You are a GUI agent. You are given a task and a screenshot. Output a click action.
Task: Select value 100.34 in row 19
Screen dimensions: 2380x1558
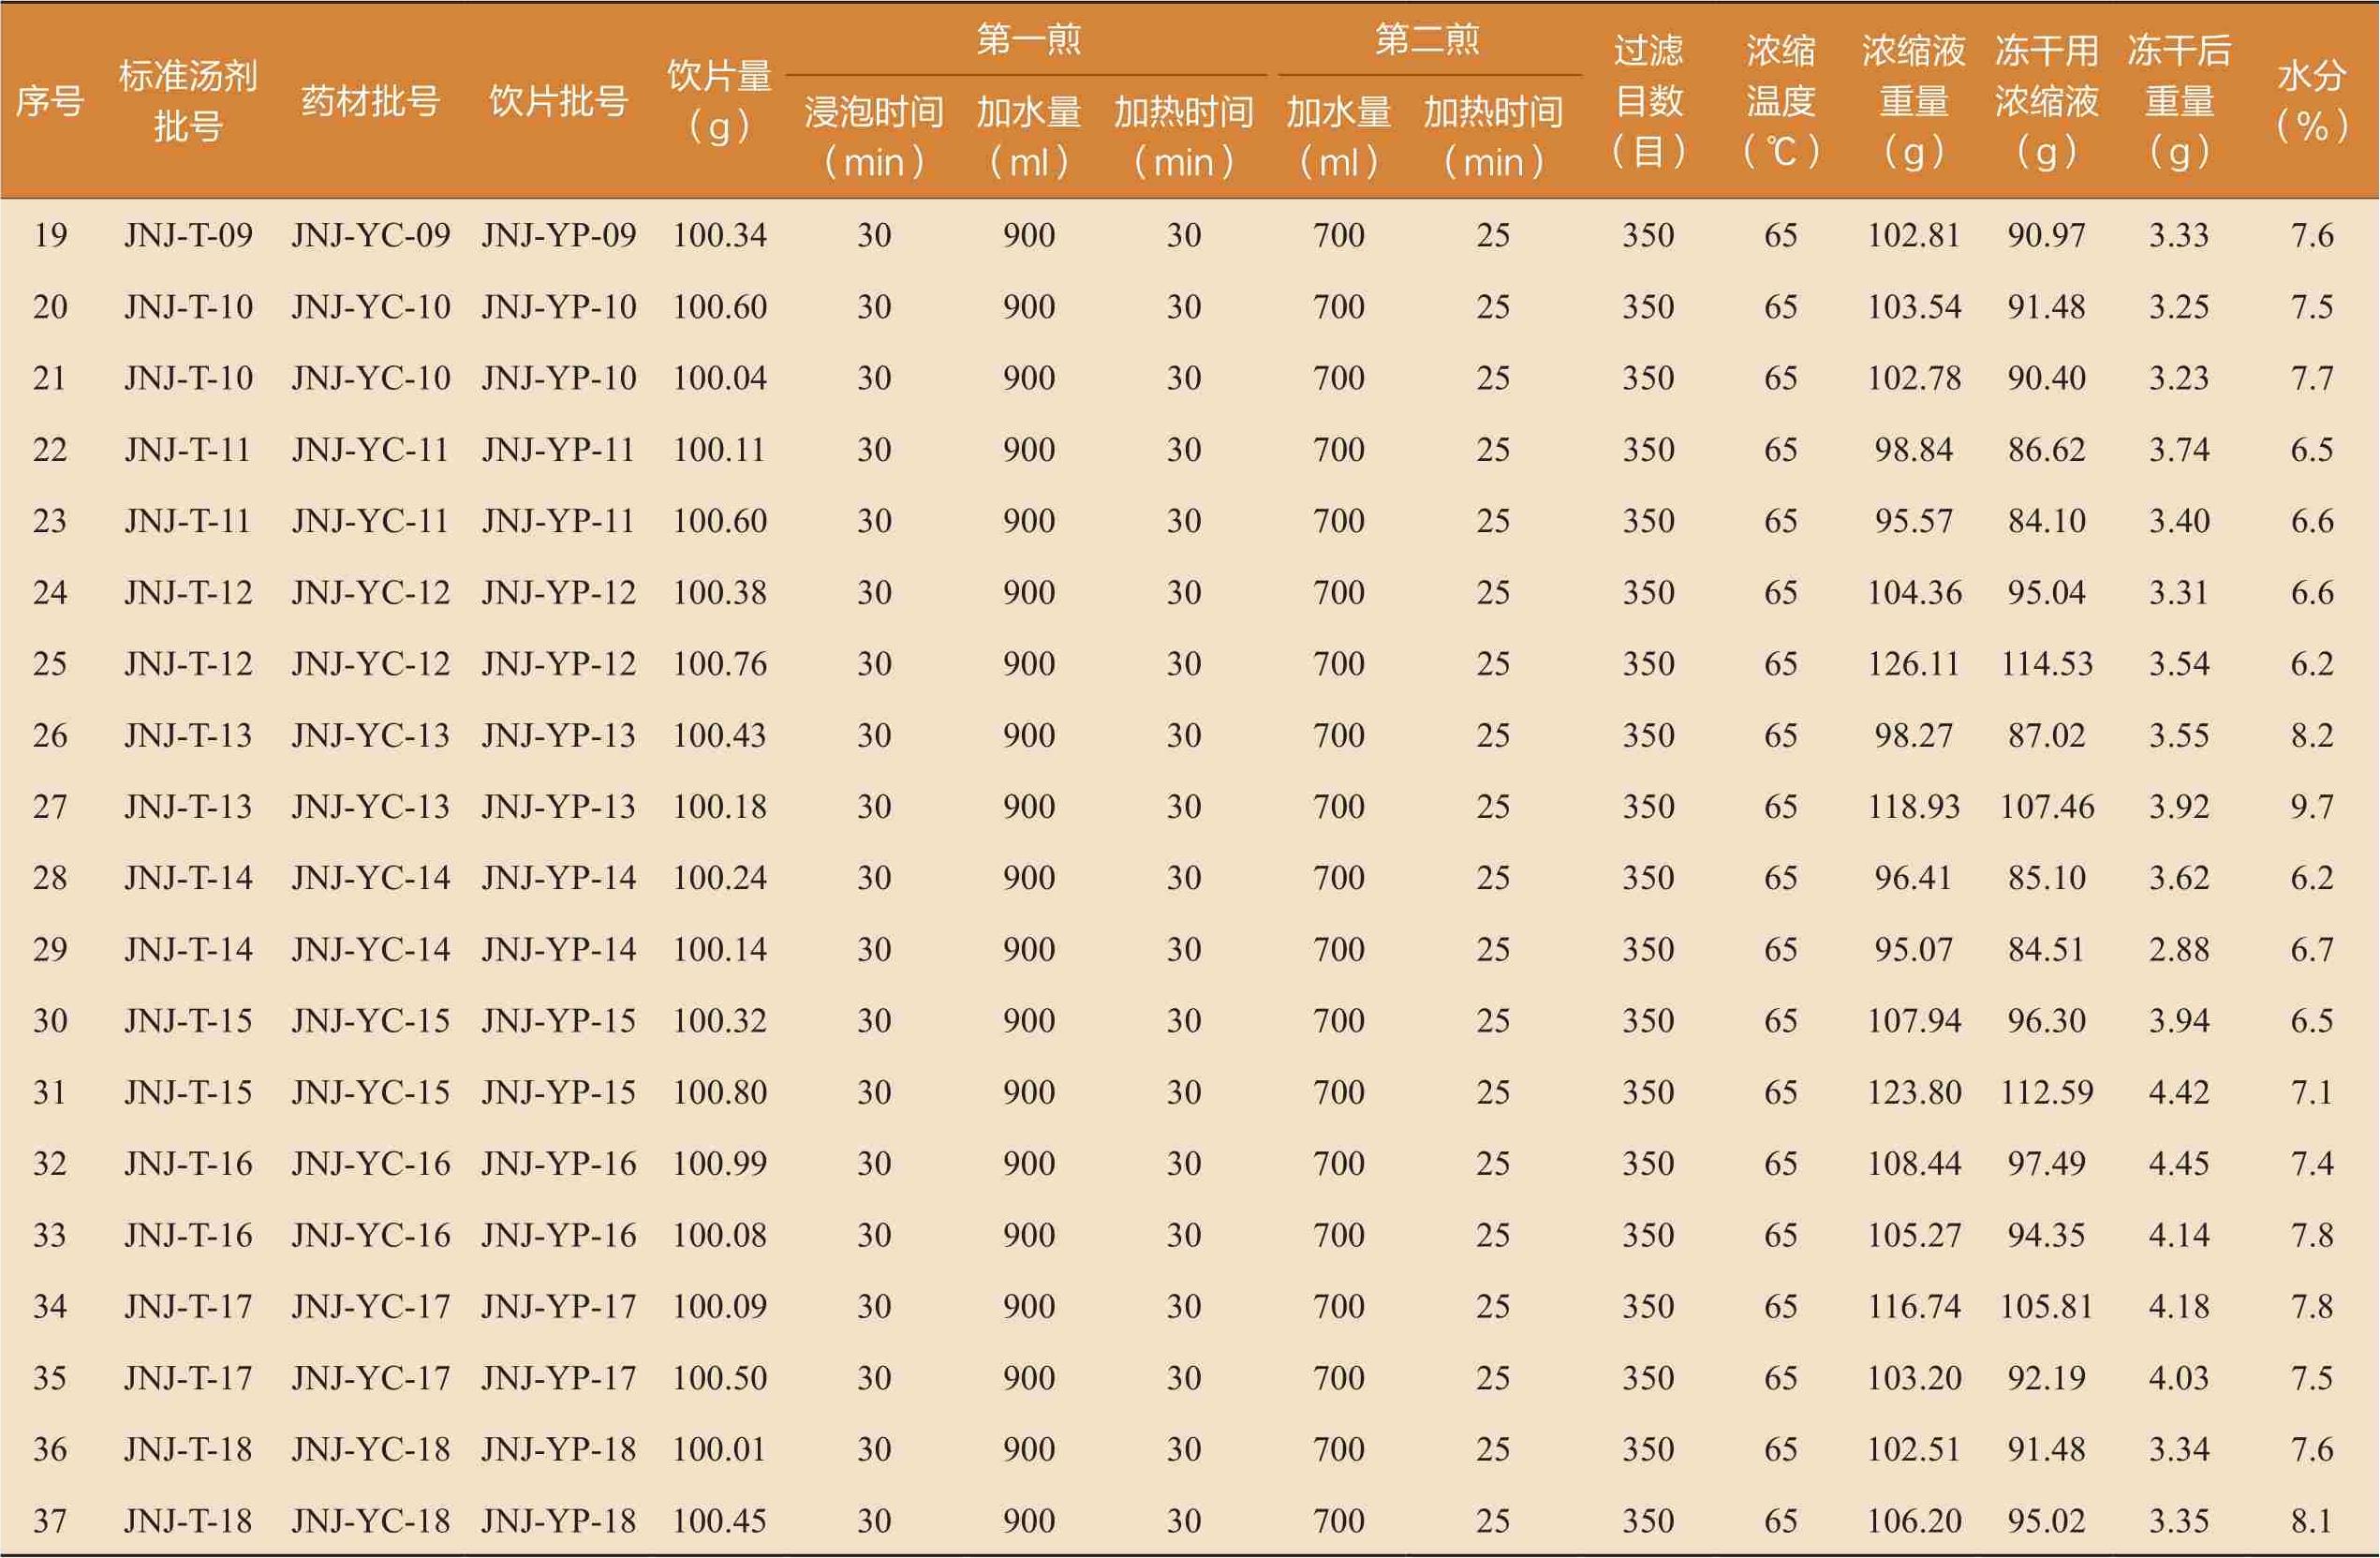click(719, 235)
